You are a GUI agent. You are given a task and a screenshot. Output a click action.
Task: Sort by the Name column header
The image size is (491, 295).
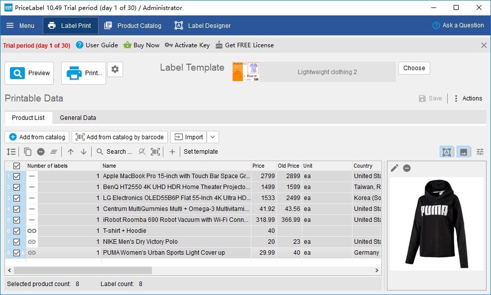[x=176, y=166]
